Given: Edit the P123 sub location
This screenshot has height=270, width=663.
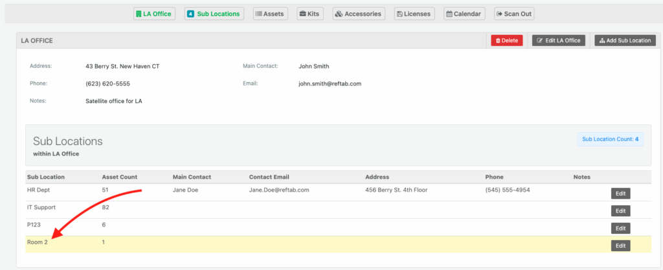Looking at the screenshot, I should tap(620, 228).
